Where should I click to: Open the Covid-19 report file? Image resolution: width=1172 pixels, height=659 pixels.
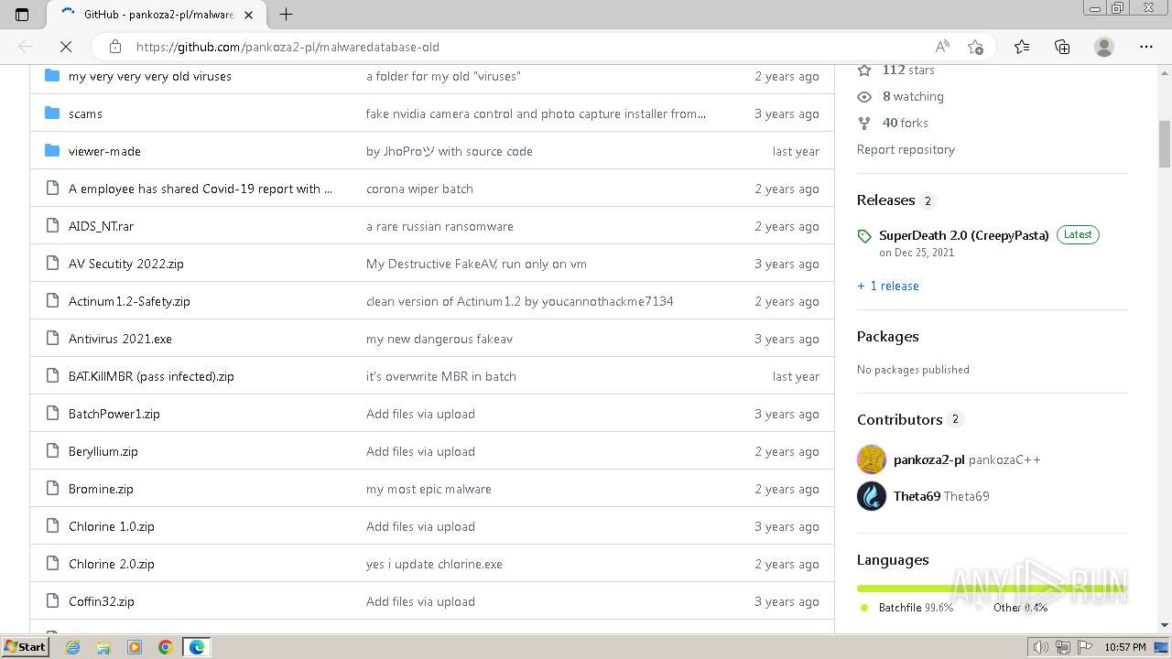(201, 189)
